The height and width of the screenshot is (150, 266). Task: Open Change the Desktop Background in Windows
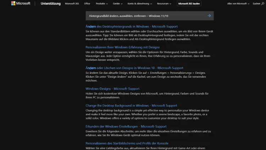[131, 106]
